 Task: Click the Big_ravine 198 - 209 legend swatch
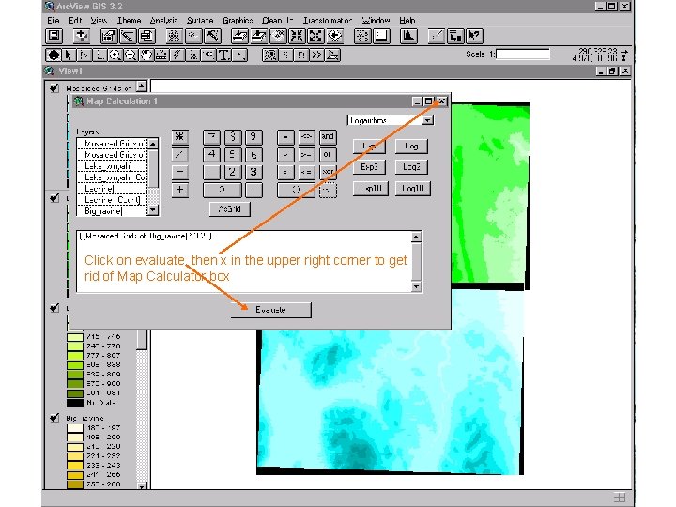(x=74, y=438)
